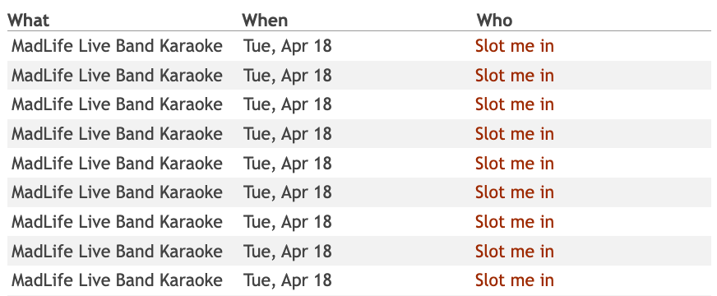Select 'MadLife Live Band Karaoke' in the first row
717x296 pixels.
(117, 46)
